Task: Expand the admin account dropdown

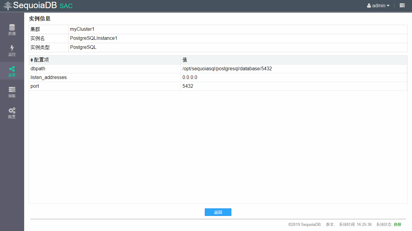Action: [x=378, y=5]
